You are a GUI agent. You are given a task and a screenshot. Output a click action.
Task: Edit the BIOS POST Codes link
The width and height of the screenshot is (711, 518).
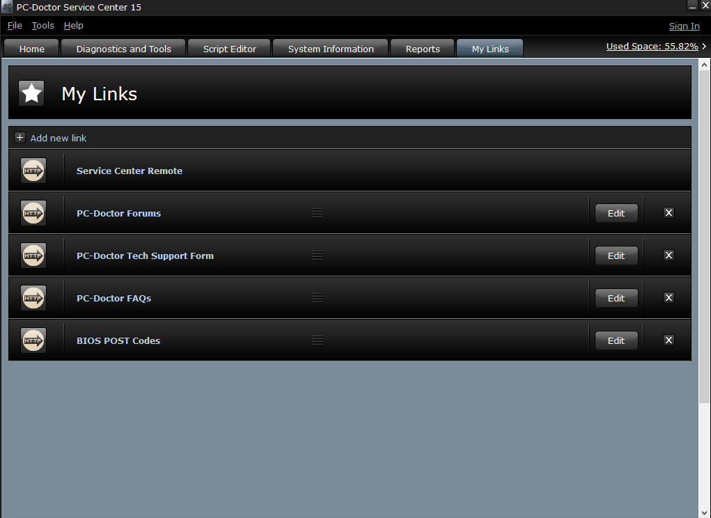616,340
